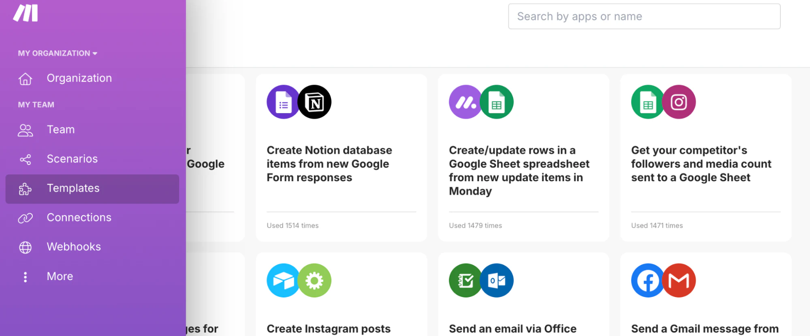This screenshot has width=810, height=336.
Task: Go to the Team page
Action: [92, 130]
